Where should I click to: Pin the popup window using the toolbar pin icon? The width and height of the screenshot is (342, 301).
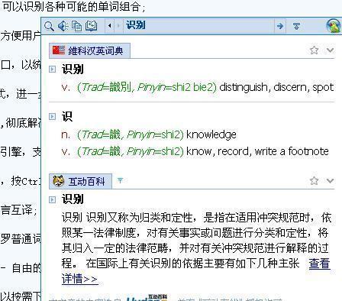tap(296, 26)
